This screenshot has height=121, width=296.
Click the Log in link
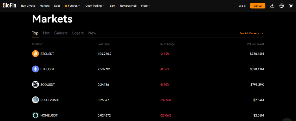point(242,6)
